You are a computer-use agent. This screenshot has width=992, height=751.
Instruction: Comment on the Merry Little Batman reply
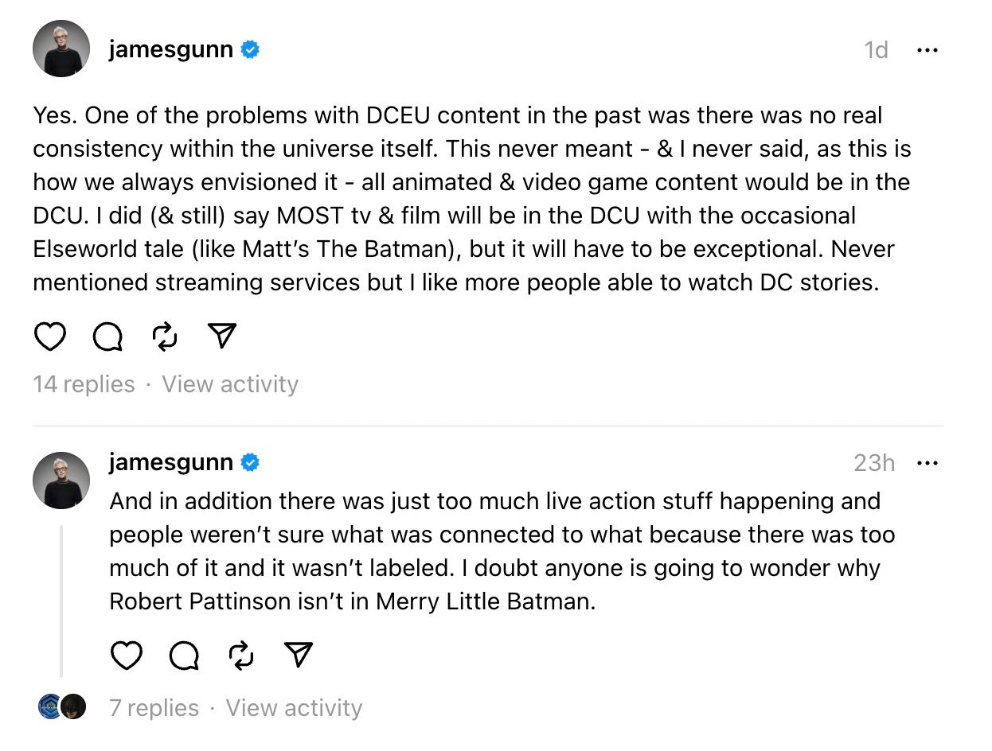pos(184,656)
